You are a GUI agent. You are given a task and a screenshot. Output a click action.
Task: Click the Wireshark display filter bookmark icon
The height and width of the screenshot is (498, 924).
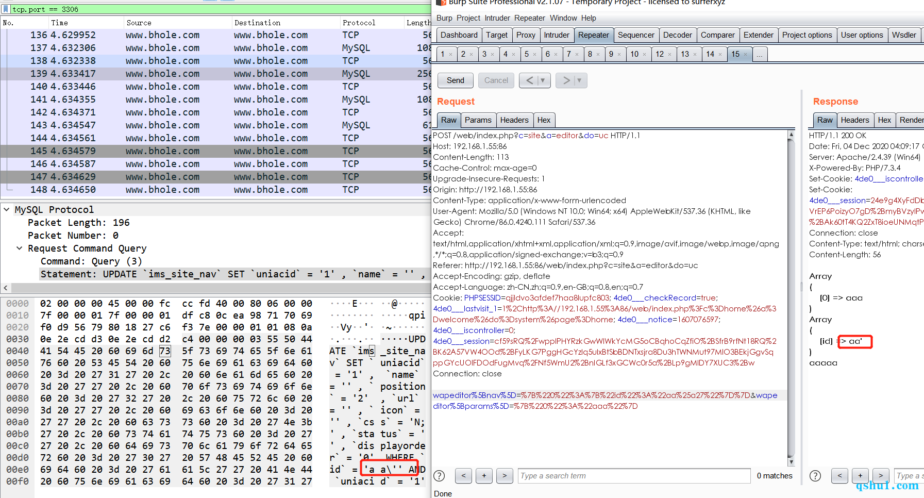[x=6, y=9]
